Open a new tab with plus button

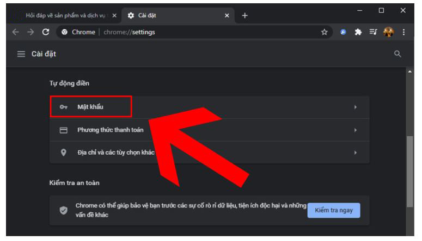point(244,15)
